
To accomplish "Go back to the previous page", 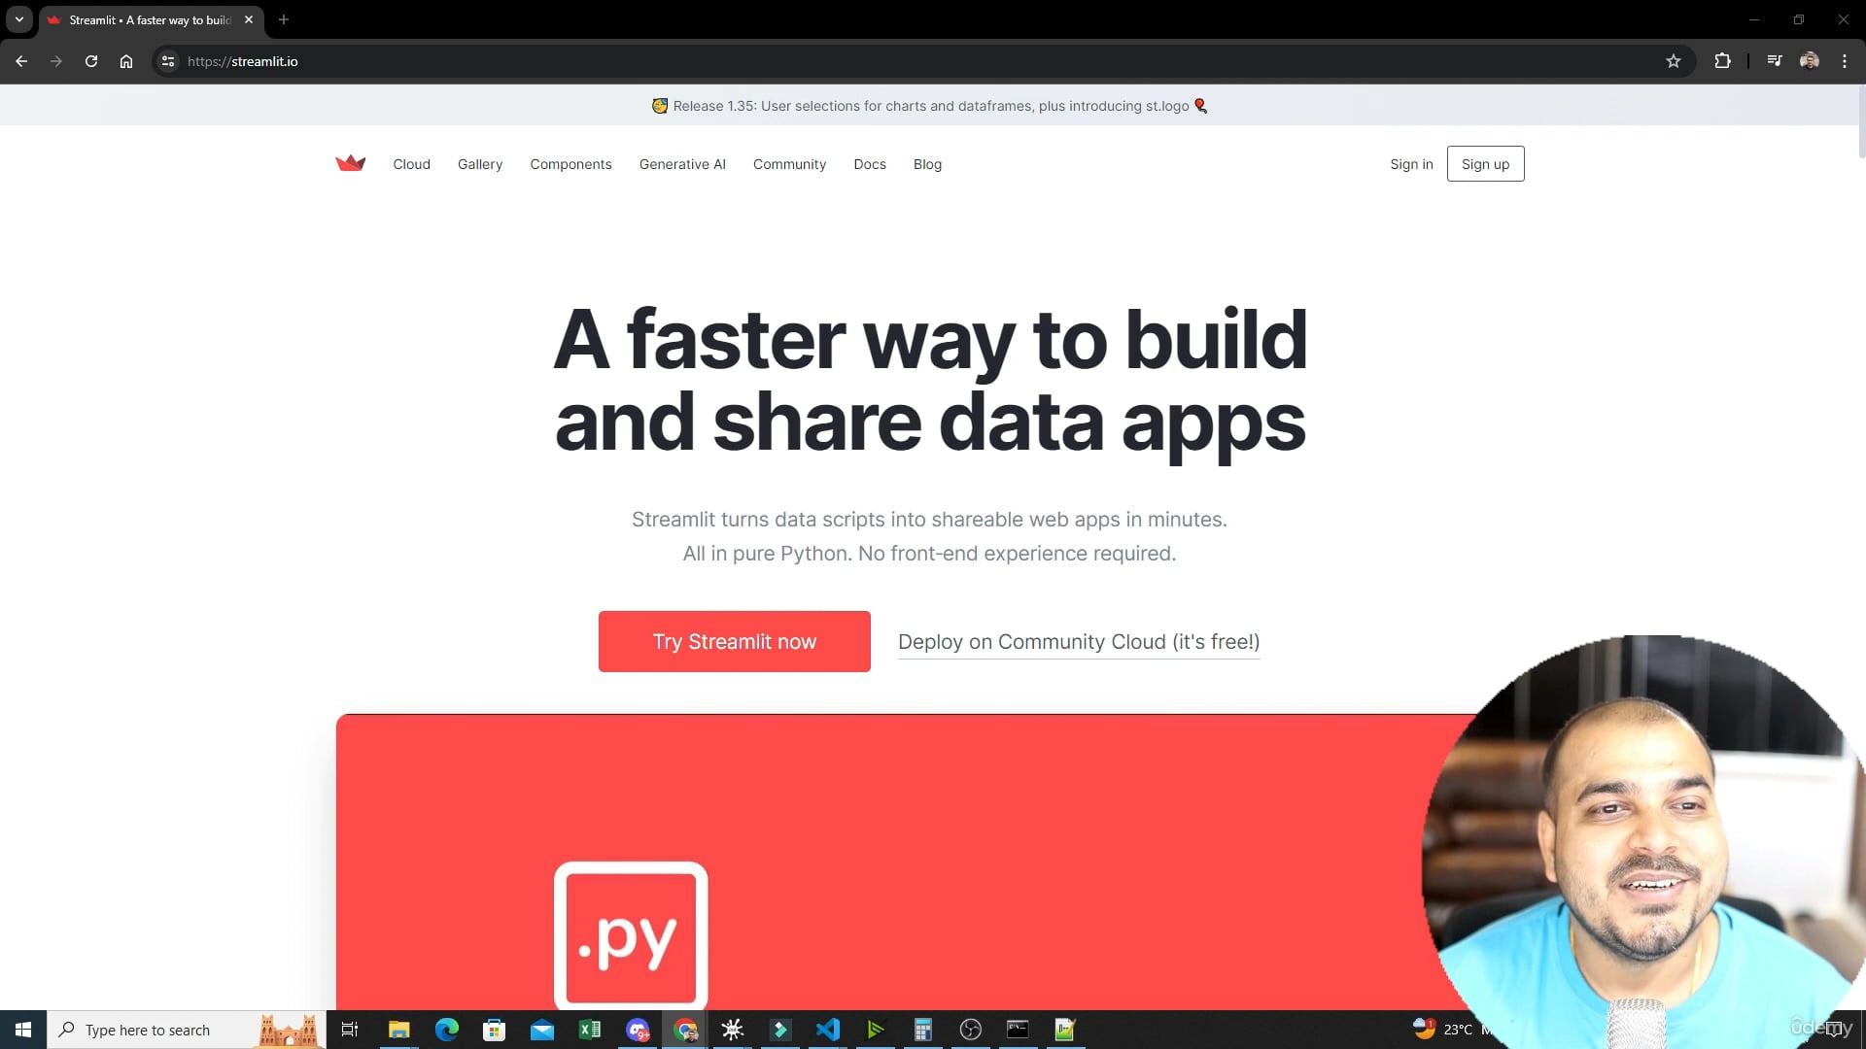I will (21, 61).
